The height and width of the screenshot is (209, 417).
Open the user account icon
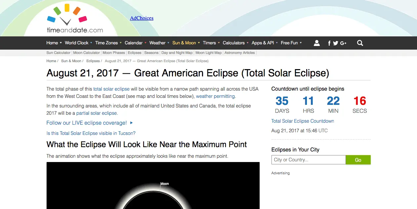(x=316, y=43)
